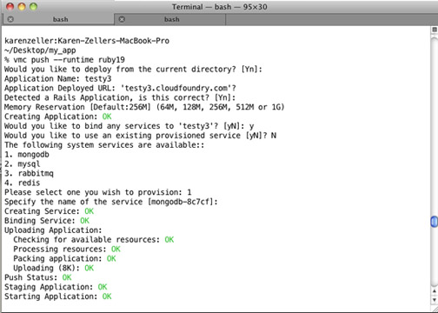Click the OK after 'Push Status:'
Image resolution: width=438 pixels, height=313 pixels.
(x=67, y=277)
